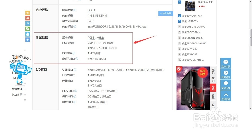Click the Tencent Weibo share icon
Viewport: 252px width, 134px height.
pos(28,23)
